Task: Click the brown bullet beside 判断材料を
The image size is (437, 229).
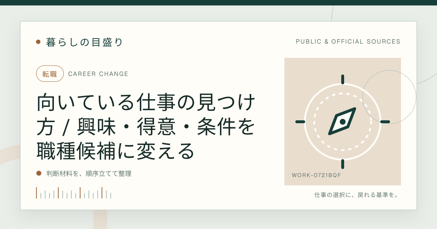Action: point(39,173)
